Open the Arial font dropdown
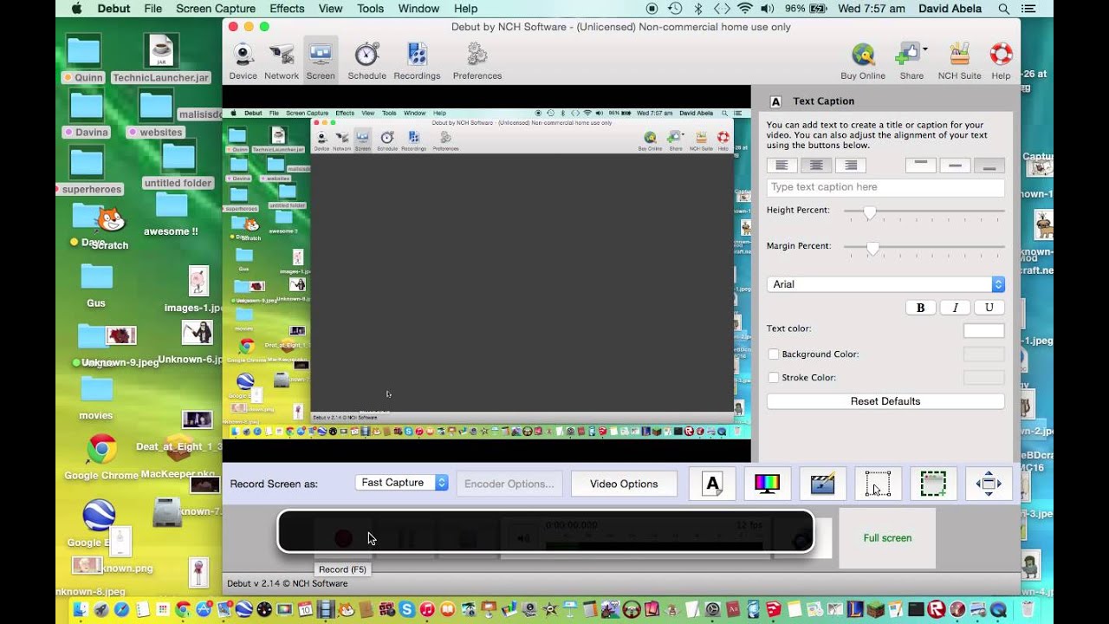 click(x=885, y=284)
